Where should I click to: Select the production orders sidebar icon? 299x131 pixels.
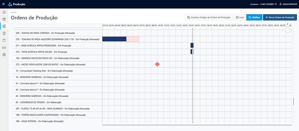(4, 26)
